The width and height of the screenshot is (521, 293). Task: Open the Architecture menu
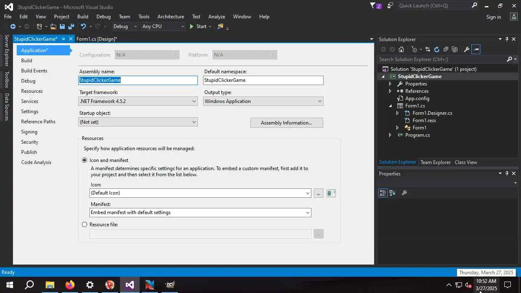pyautogui.click(x=171, y=17)
